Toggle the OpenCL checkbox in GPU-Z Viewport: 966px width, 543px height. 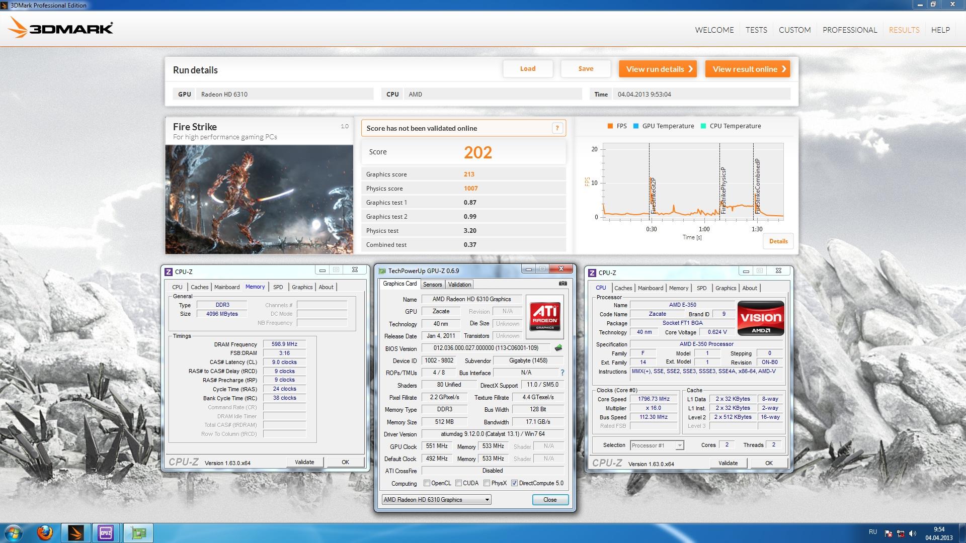(x=427, y=483)
